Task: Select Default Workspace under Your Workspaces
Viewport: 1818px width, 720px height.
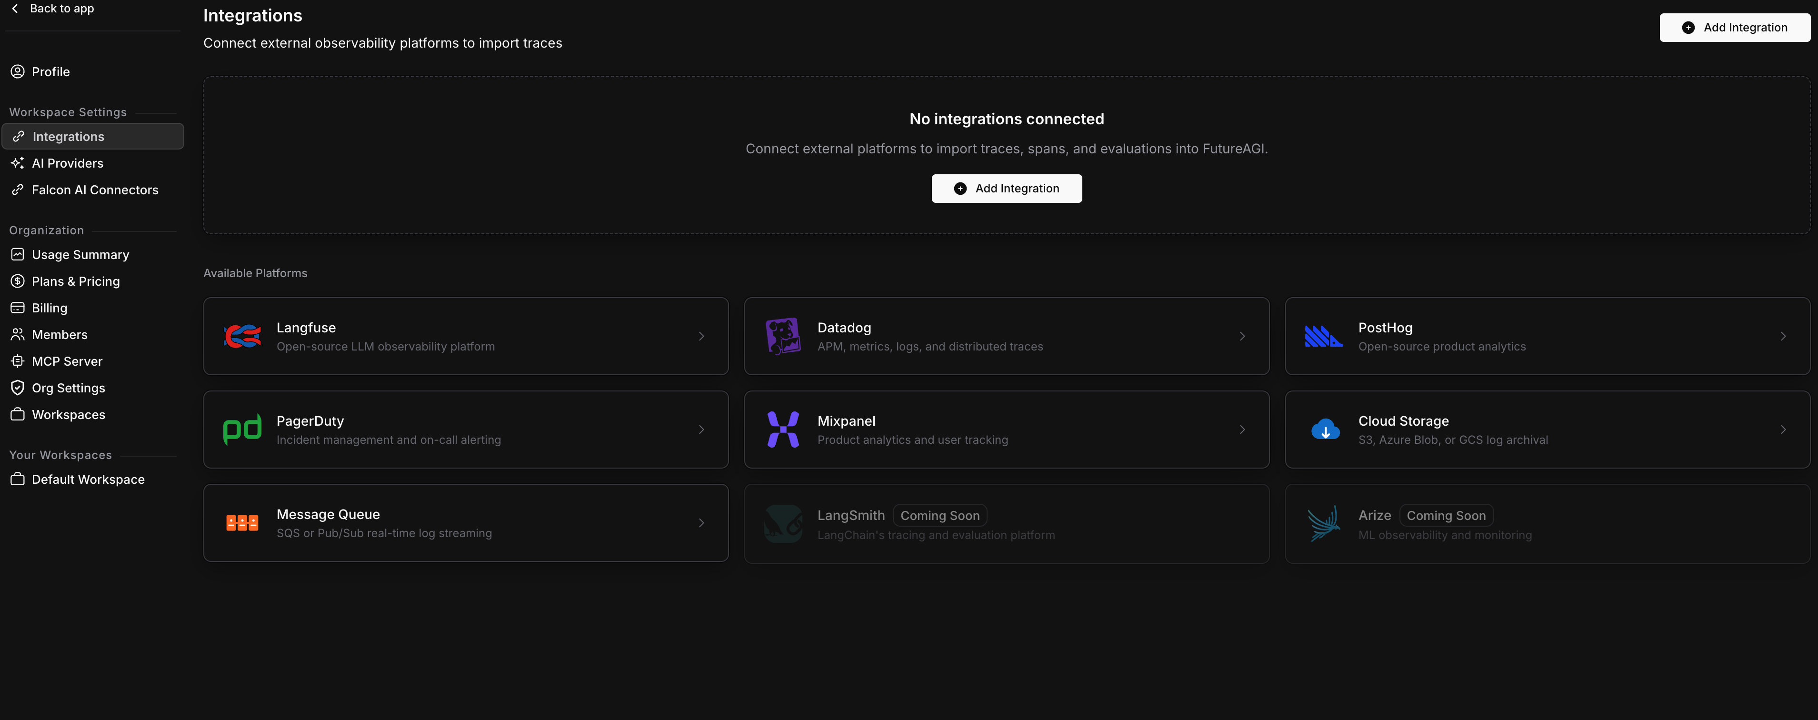Action: 88,479
